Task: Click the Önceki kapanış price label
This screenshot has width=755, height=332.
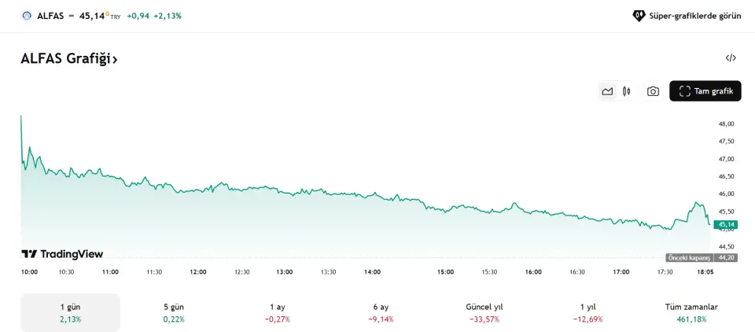Action: [x=690, y=257]
